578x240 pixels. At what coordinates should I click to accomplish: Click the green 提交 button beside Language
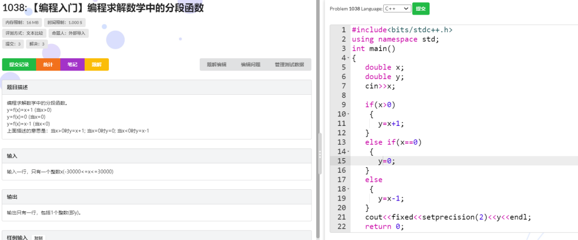pyautogui.click(x=421, y=8)
